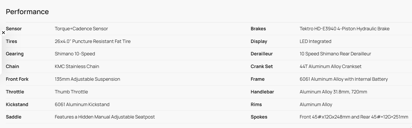Select the KMC Stainless Chain text
The width and height of the screenshot is (412, 128).
(77, 67)
